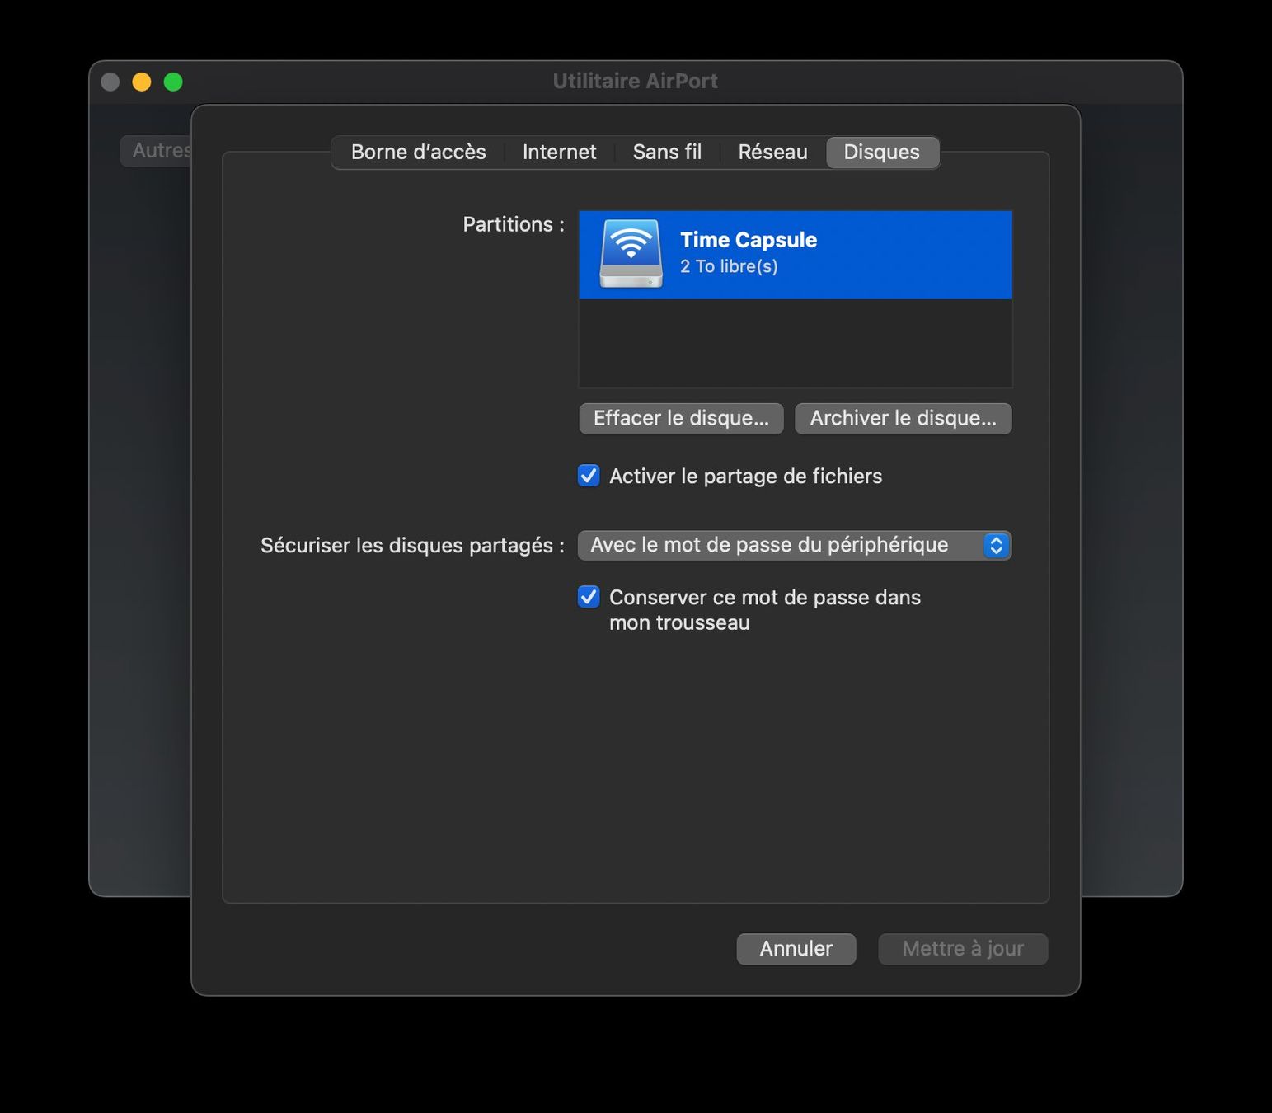The width and height of the screenshot is (1272, 1113).
Task: Select the Time Capsule partition name
Action: tap(749, 240)
